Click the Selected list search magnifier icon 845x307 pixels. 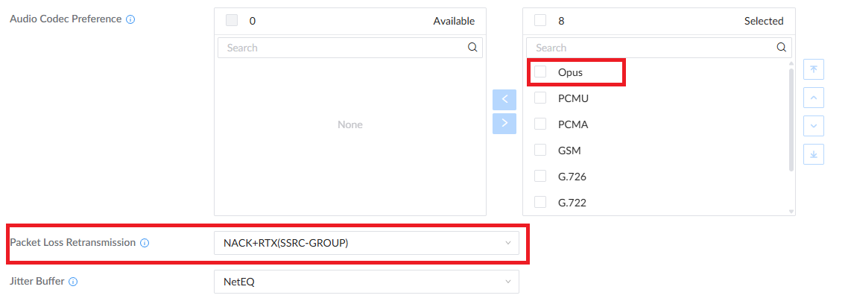[782, 48]
